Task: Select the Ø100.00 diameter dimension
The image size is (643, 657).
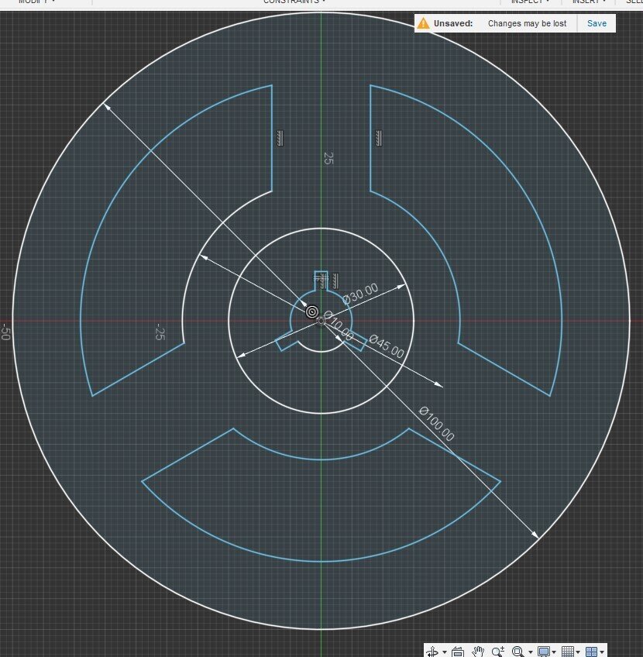Action: (436, 424)
